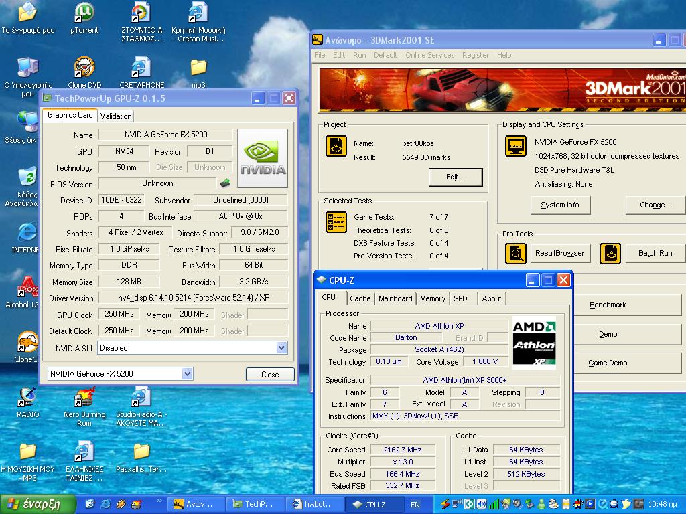Click the Batch Run icon in 3DMark
The image size is (686, 514).
[610, 254]
